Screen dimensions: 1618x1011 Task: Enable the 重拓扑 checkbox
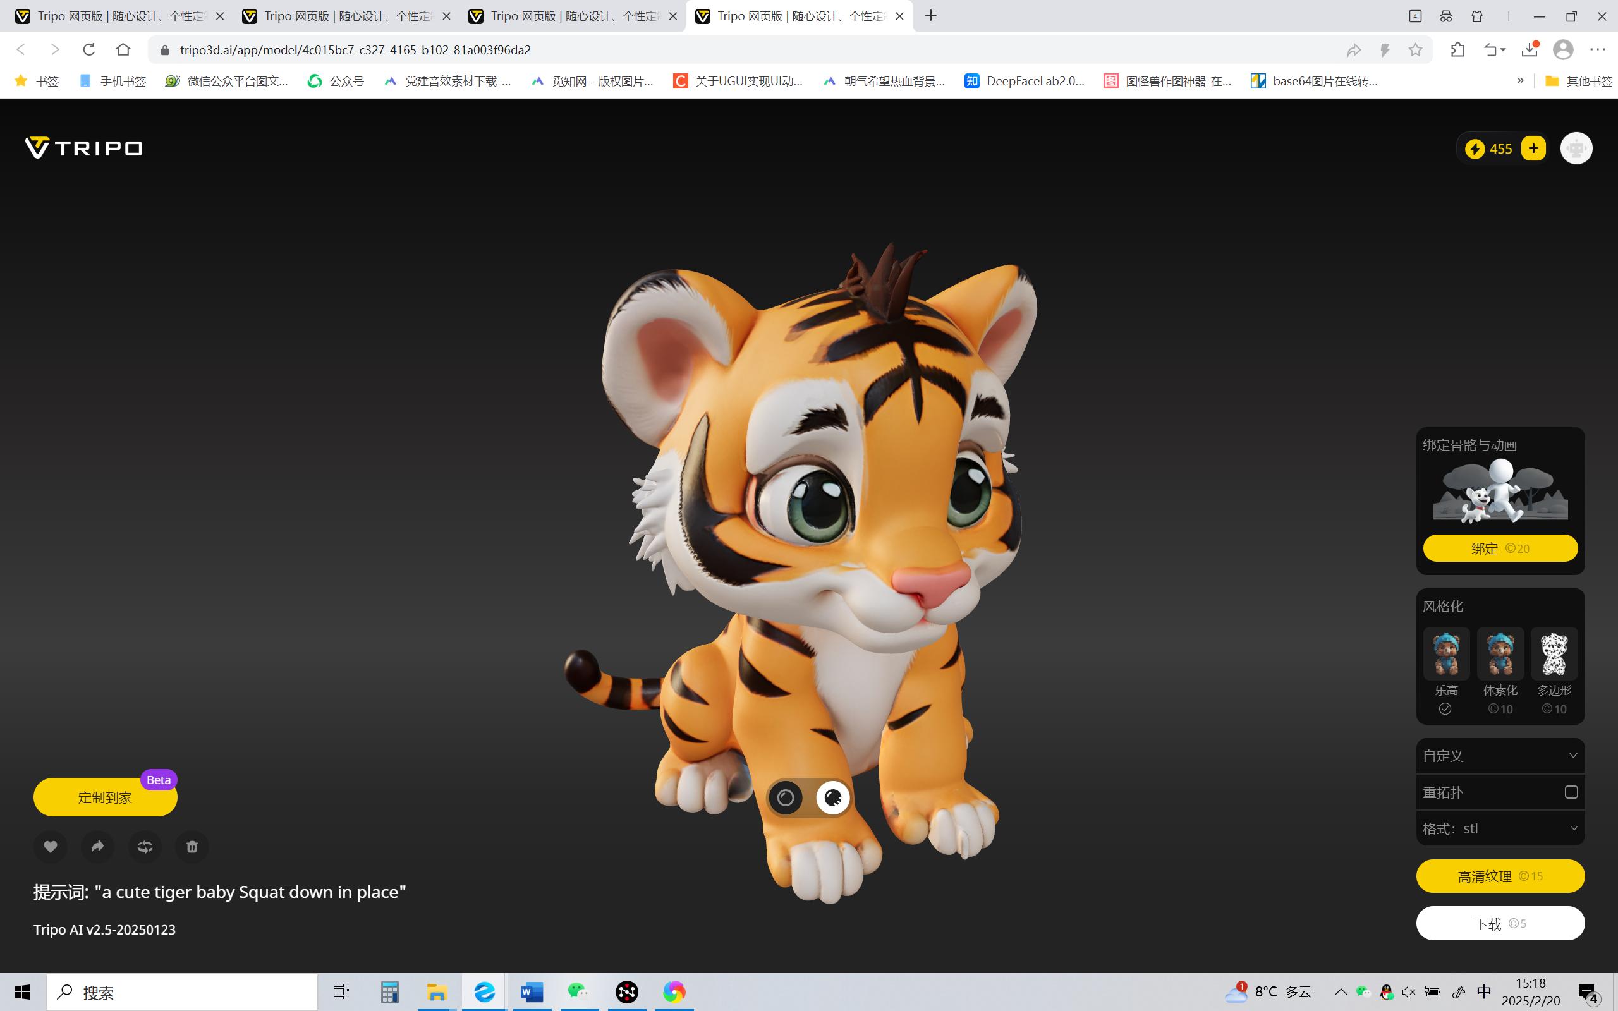click(1571, 792)
